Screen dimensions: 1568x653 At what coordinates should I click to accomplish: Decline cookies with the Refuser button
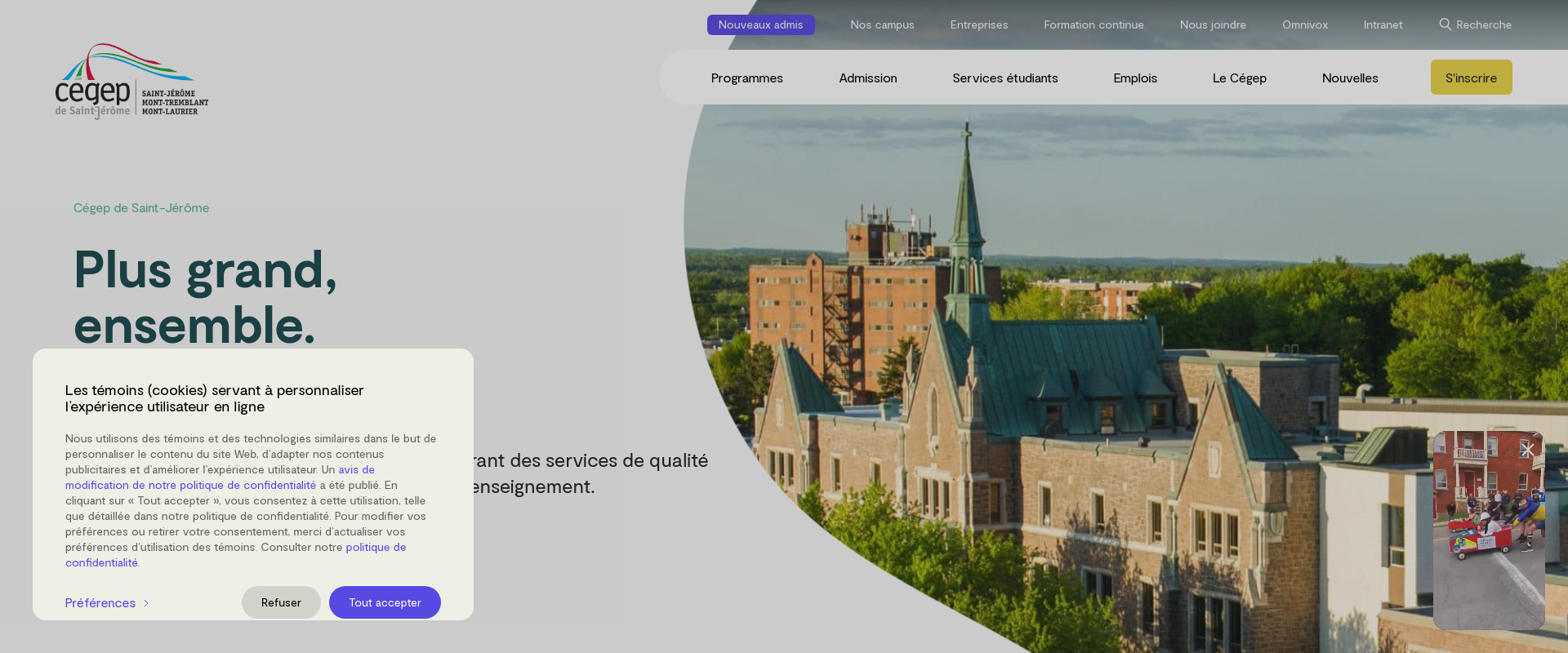(x=281, y=602)
